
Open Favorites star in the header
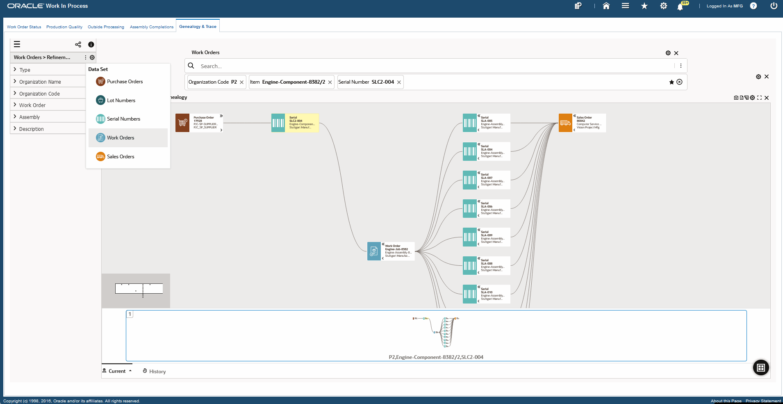[x=644, y=6]
